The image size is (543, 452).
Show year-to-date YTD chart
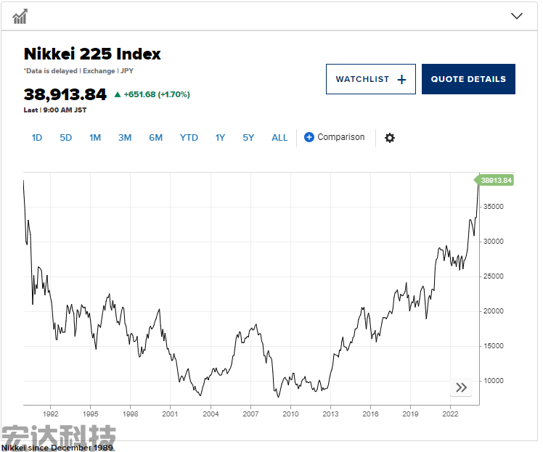(x=189, y=138)
